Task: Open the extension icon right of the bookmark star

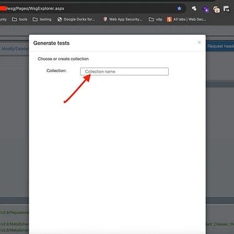Action: [x=194, y=9]
